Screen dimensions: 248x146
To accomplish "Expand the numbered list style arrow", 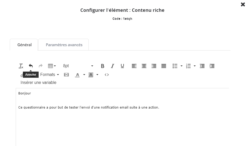I will [195, 66].
